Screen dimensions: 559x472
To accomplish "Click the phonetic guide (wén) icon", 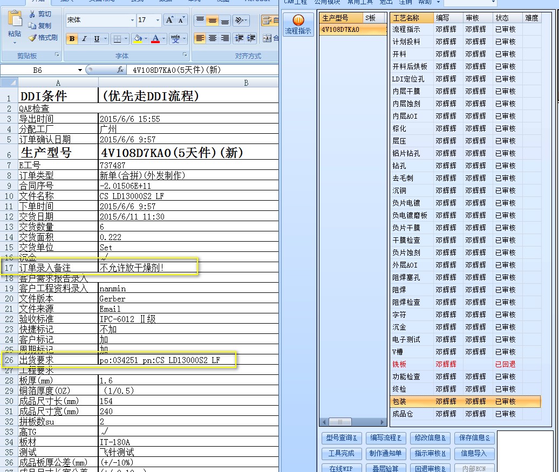I will pos(175,38).
